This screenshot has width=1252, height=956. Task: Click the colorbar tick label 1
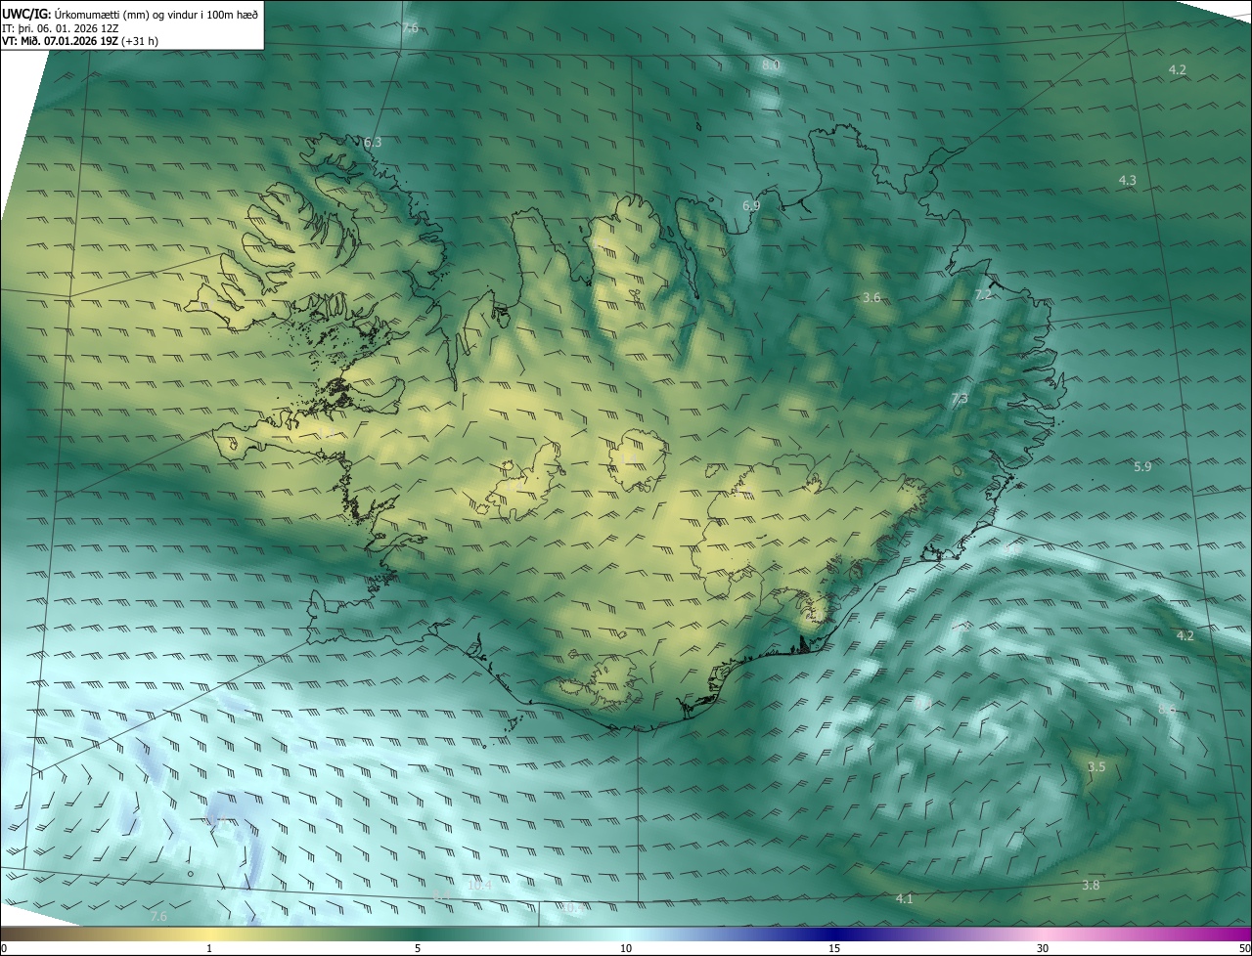pos(209,948)
